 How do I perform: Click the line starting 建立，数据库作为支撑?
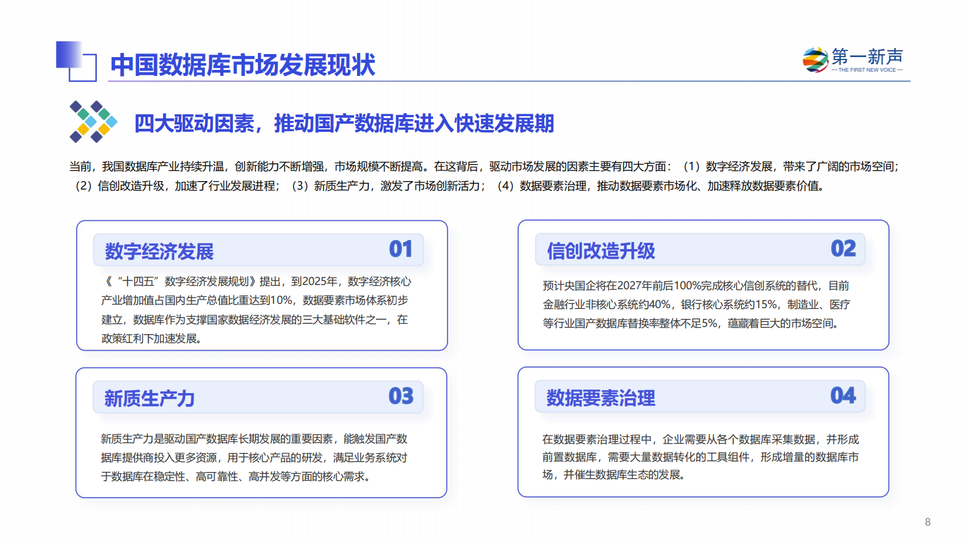point(254,320)
